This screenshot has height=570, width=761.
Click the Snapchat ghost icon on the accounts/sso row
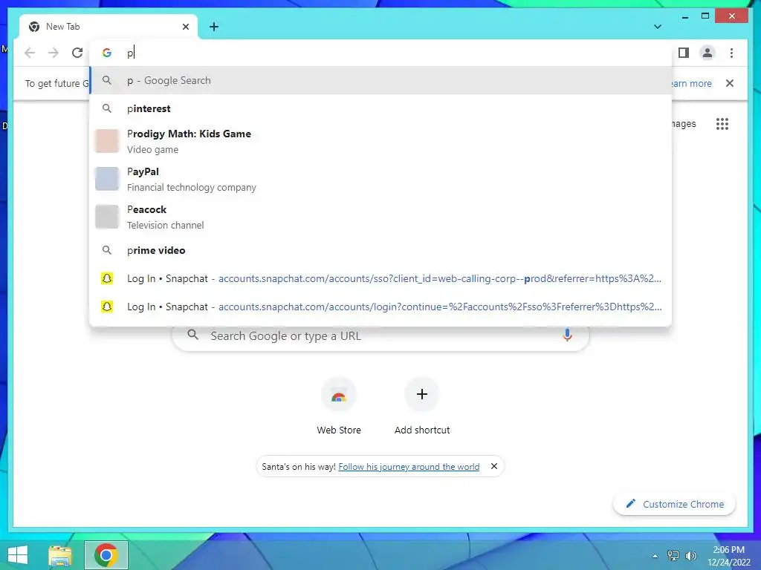coord(107,278)
